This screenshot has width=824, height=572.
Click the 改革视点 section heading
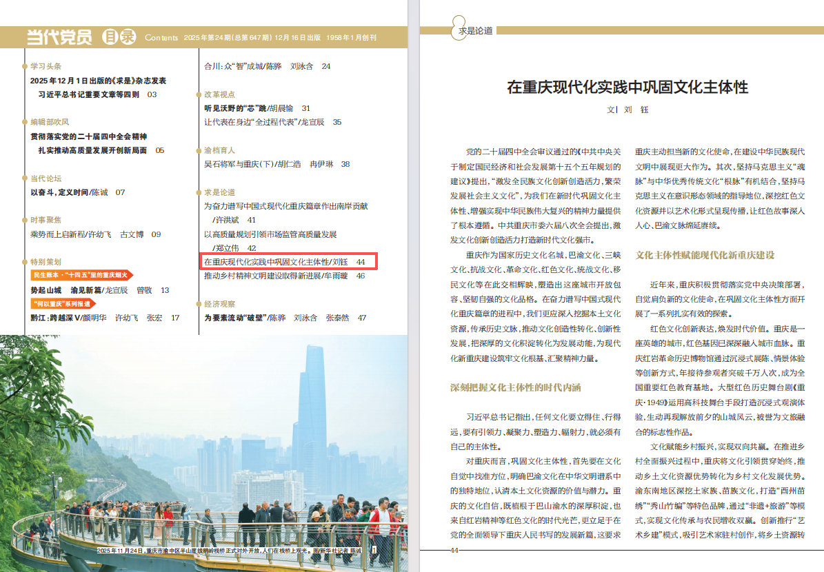pyautogui.click(x=219, y=94)
